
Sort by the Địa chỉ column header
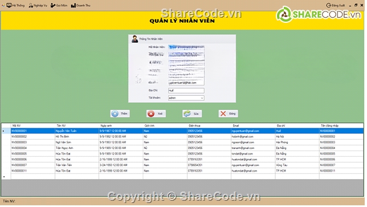[x=298, y=127]
